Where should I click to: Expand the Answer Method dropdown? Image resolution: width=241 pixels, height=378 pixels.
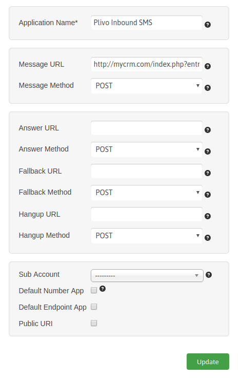(146, 149)
